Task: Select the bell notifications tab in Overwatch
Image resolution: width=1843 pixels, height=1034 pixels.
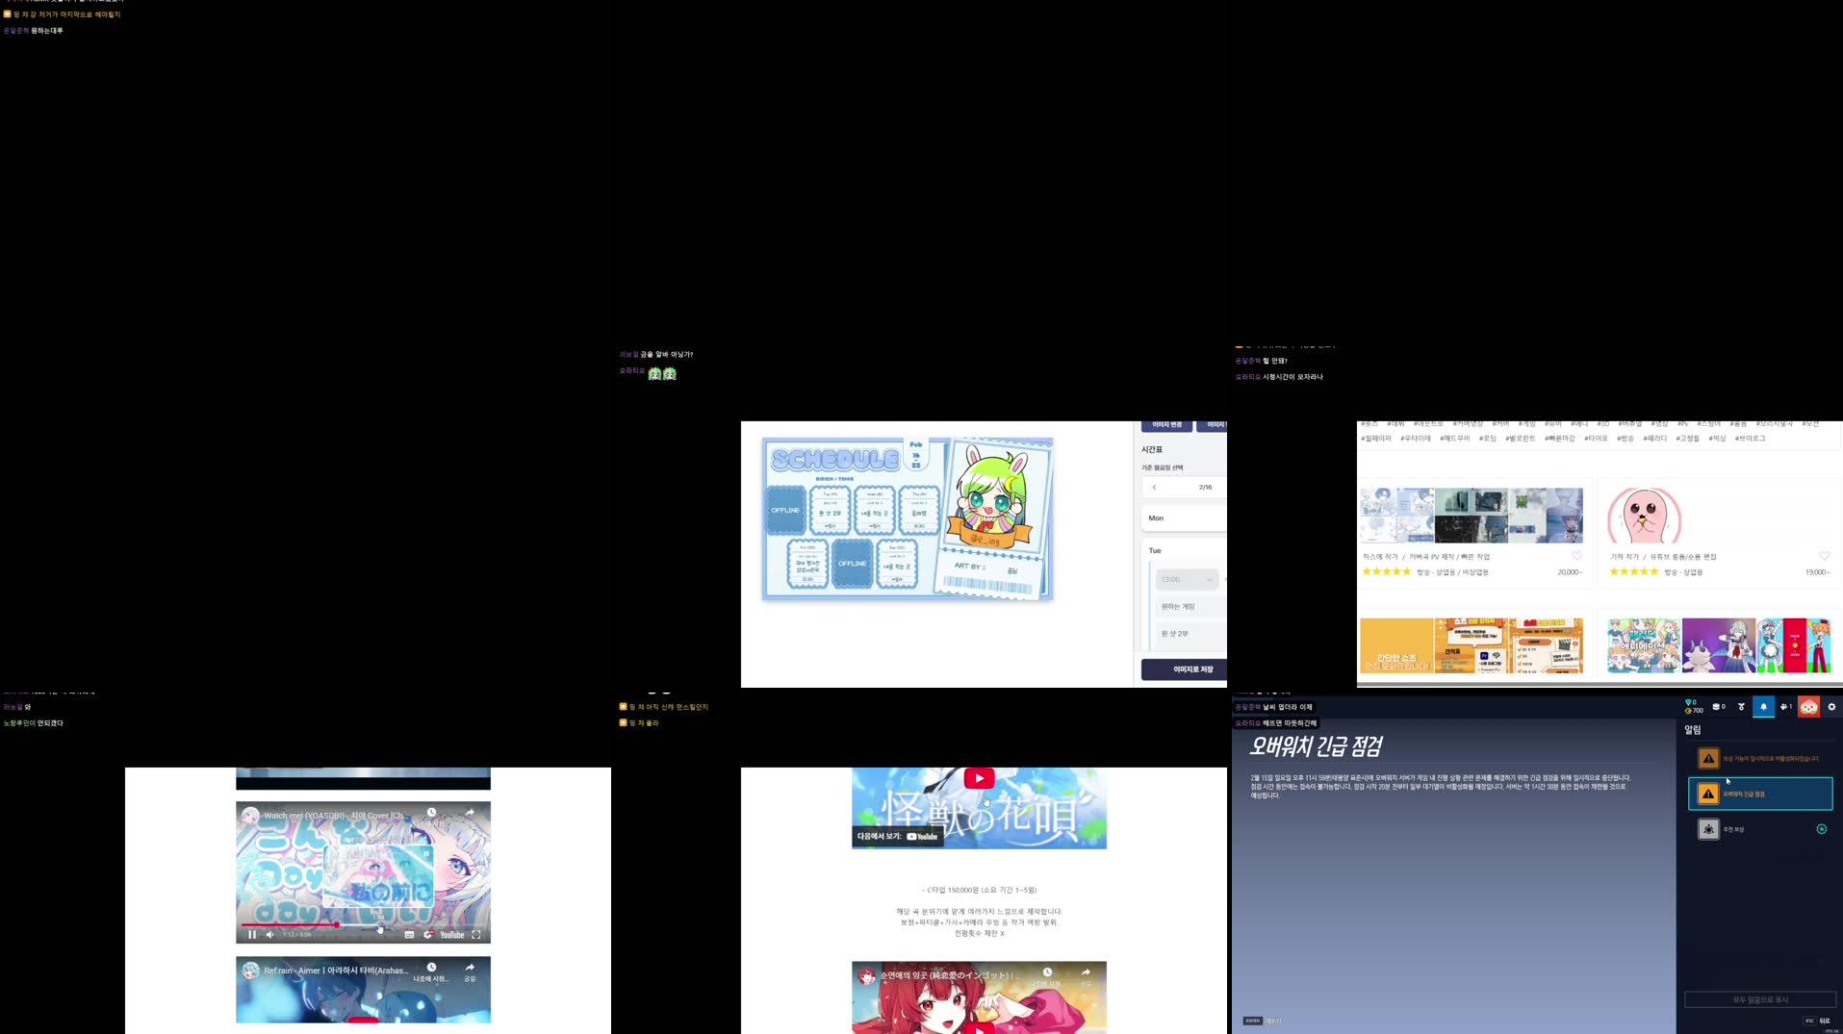Action: coord(1764,707)
